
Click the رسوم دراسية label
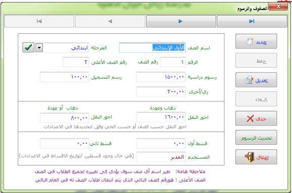click(202, 77)
